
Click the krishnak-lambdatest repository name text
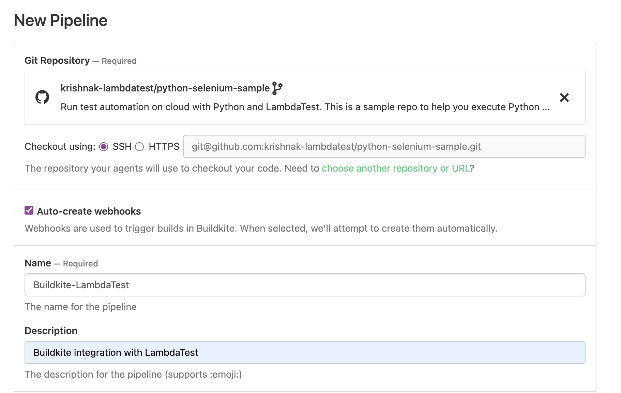165,88
